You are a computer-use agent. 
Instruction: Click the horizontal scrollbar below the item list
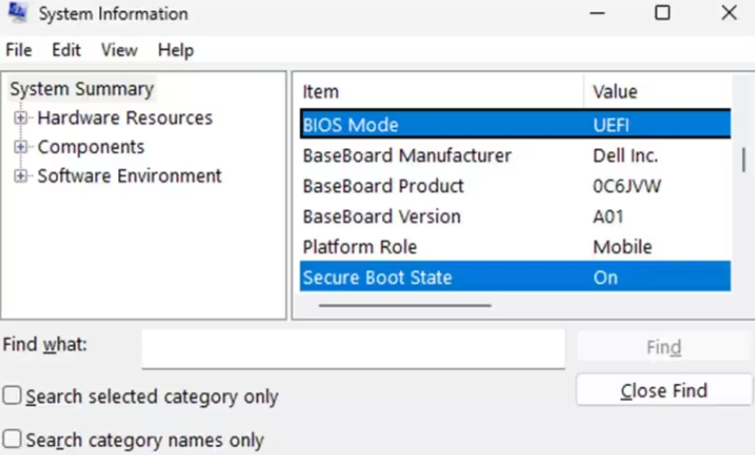405,305
